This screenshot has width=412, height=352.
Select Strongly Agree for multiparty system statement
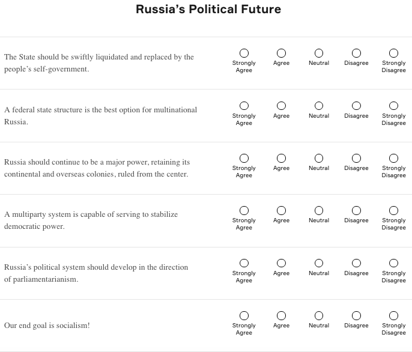(x=244, y=211)
